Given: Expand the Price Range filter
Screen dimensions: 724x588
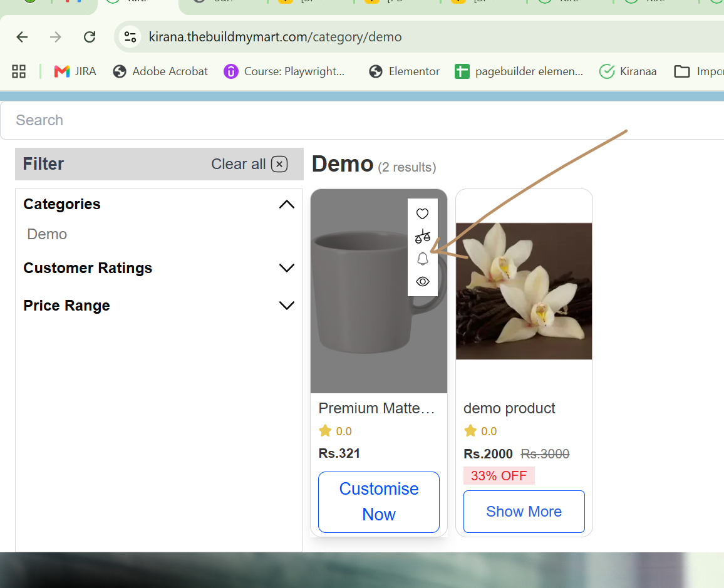Looking at the screenshot, I should coord(287,306).
